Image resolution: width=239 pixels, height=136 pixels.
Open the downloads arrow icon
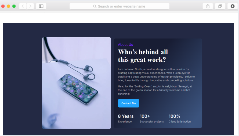point(233,6)
